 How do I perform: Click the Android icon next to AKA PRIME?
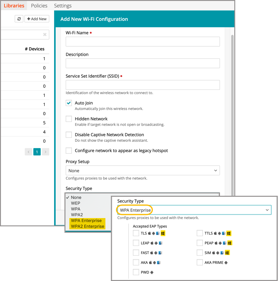(x=226, y=263)
